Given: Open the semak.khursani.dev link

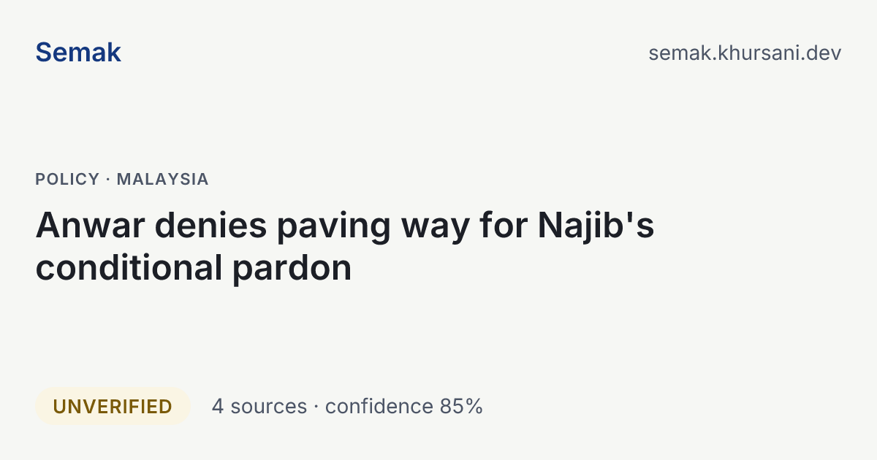Looking at the screenshot, I should 745,53.
